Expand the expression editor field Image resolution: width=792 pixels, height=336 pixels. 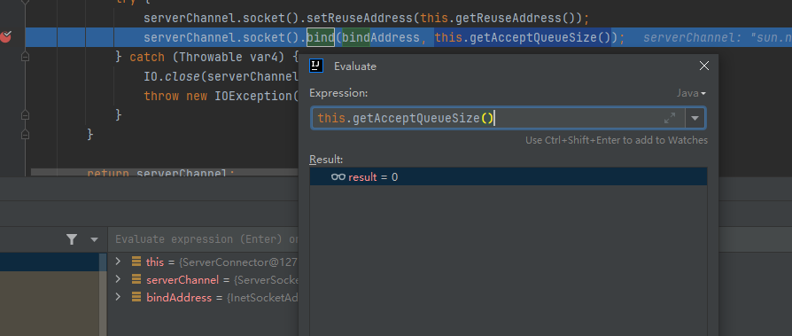pos(670,118)
